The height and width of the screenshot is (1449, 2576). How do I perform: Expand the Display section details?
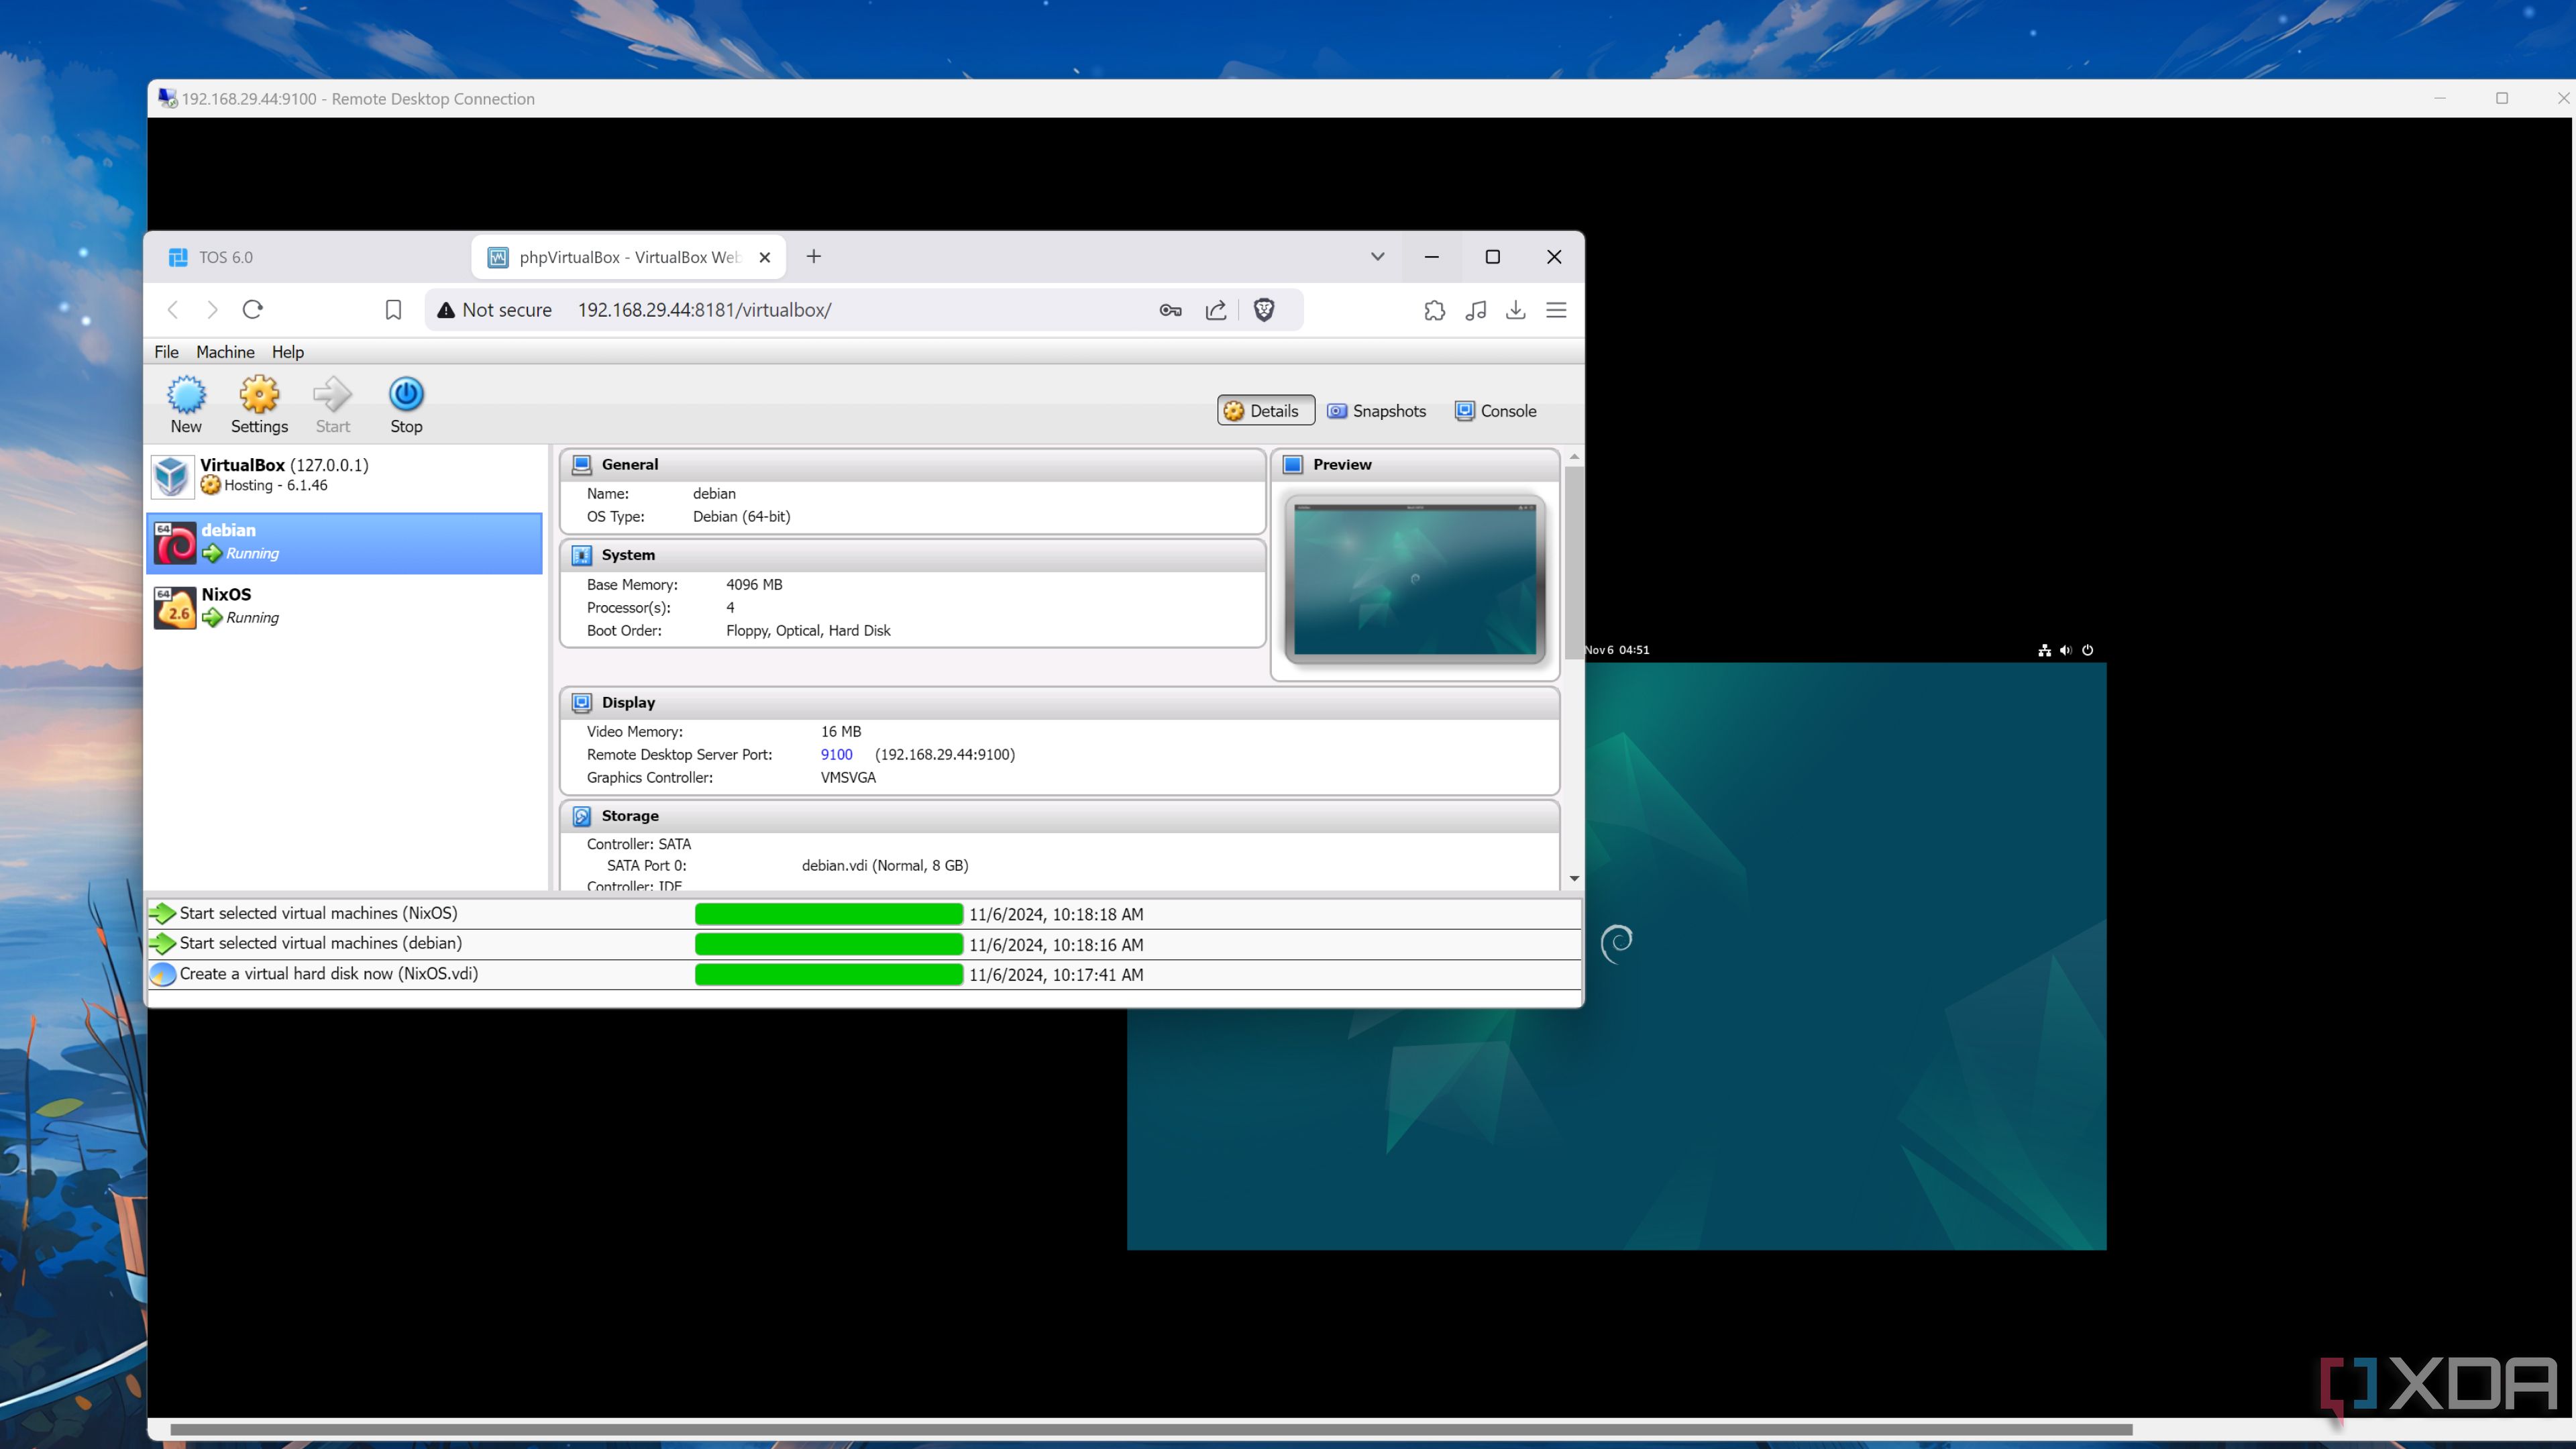[628, 702]
